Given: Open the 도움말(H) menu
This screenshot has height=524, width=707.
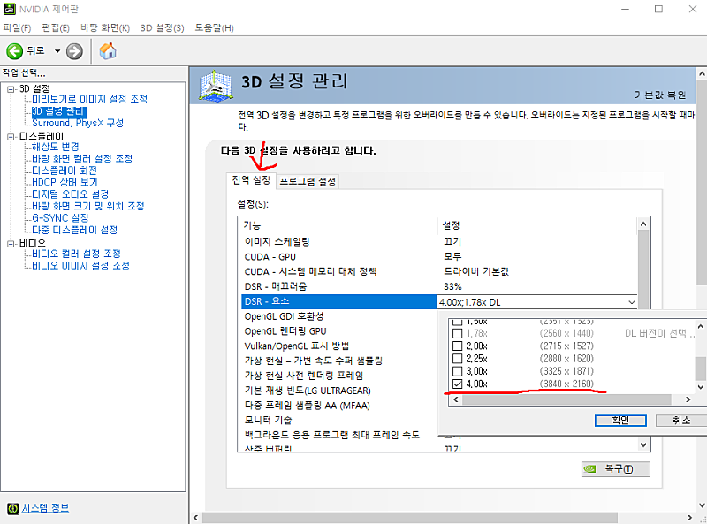Looking at the screenshot, I should pyautogui.click(x=214, y=28).
